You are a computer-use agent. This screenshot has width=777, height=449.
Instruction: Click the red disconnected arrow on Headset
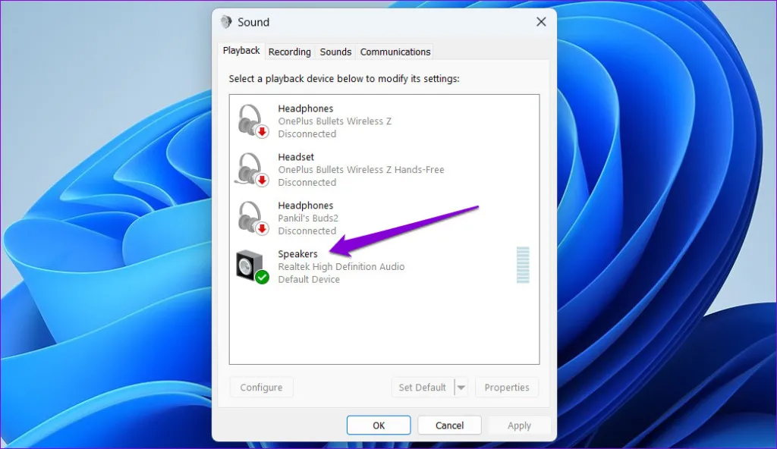(x=263, y=181)
